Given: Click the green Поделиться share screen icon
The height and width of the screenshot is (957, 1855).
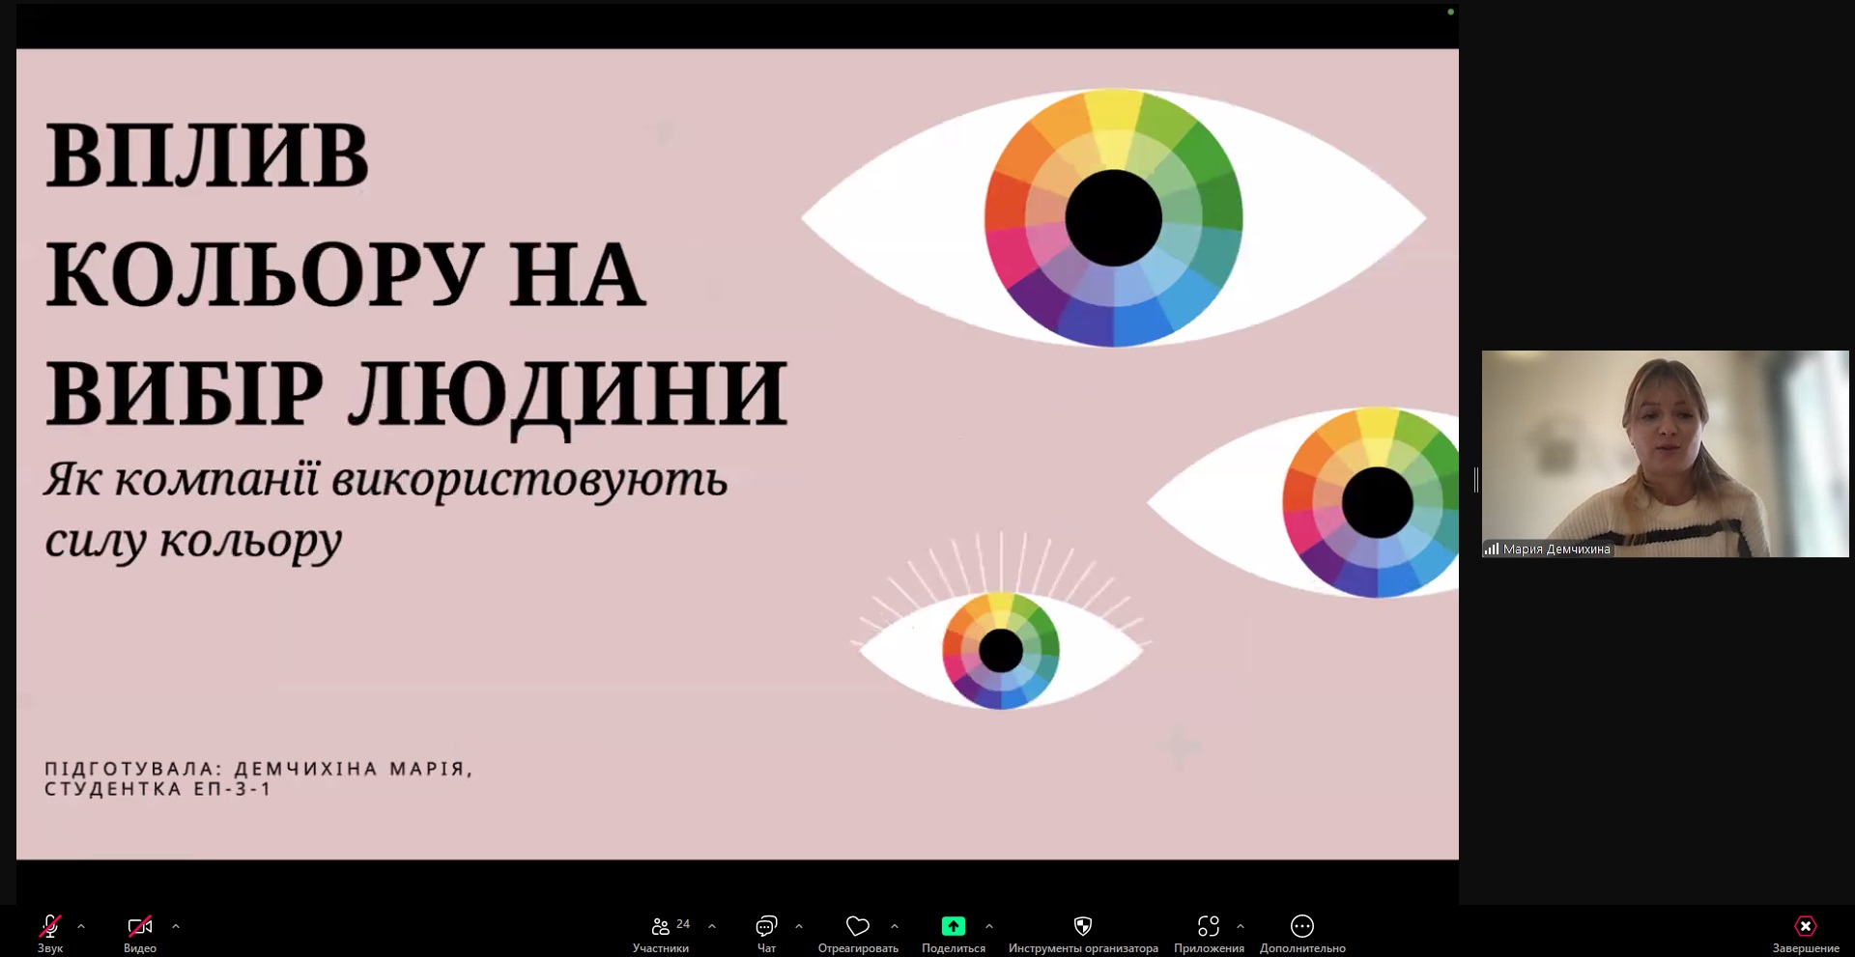Looking at the screenshot, I should tap(954, 926).
